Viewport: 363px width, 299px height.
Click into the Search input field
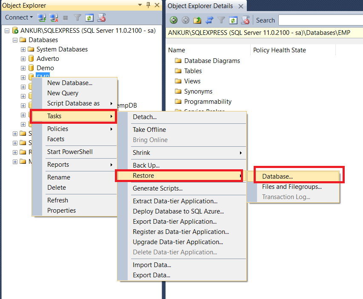pyautogui.click(x=320, y=20)
